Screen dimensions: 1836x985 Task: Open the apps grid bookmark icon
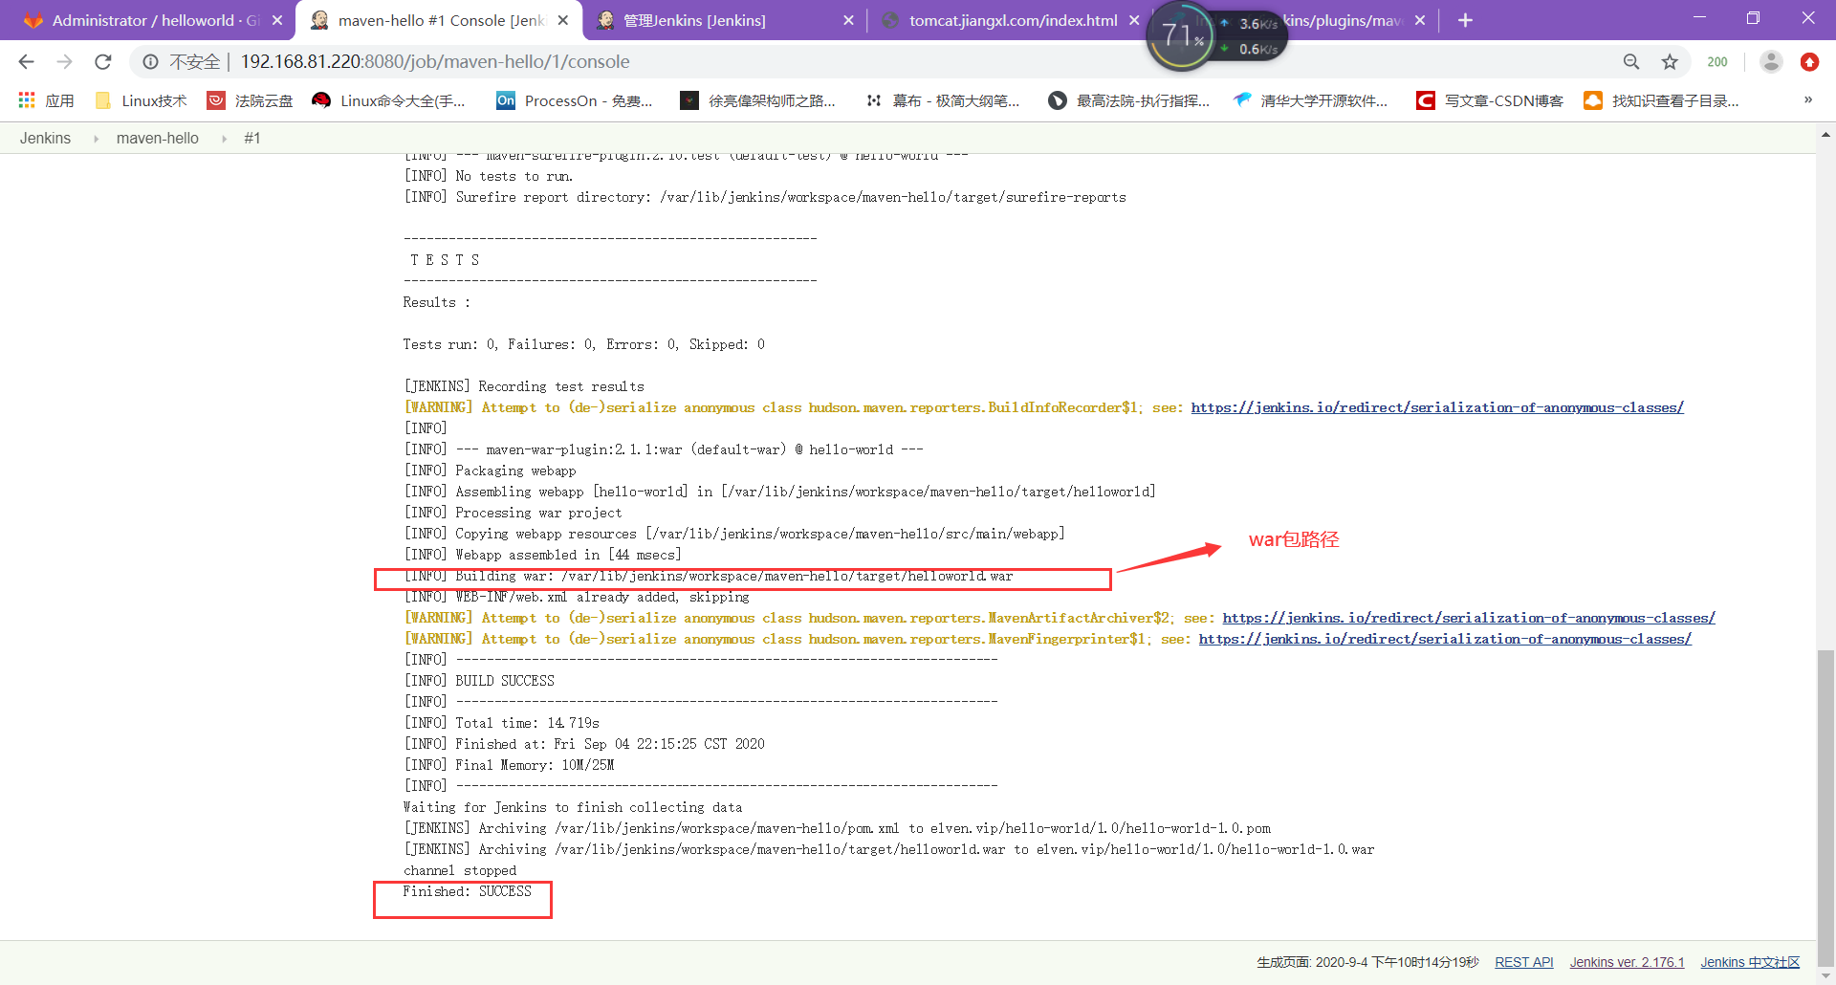27,100
